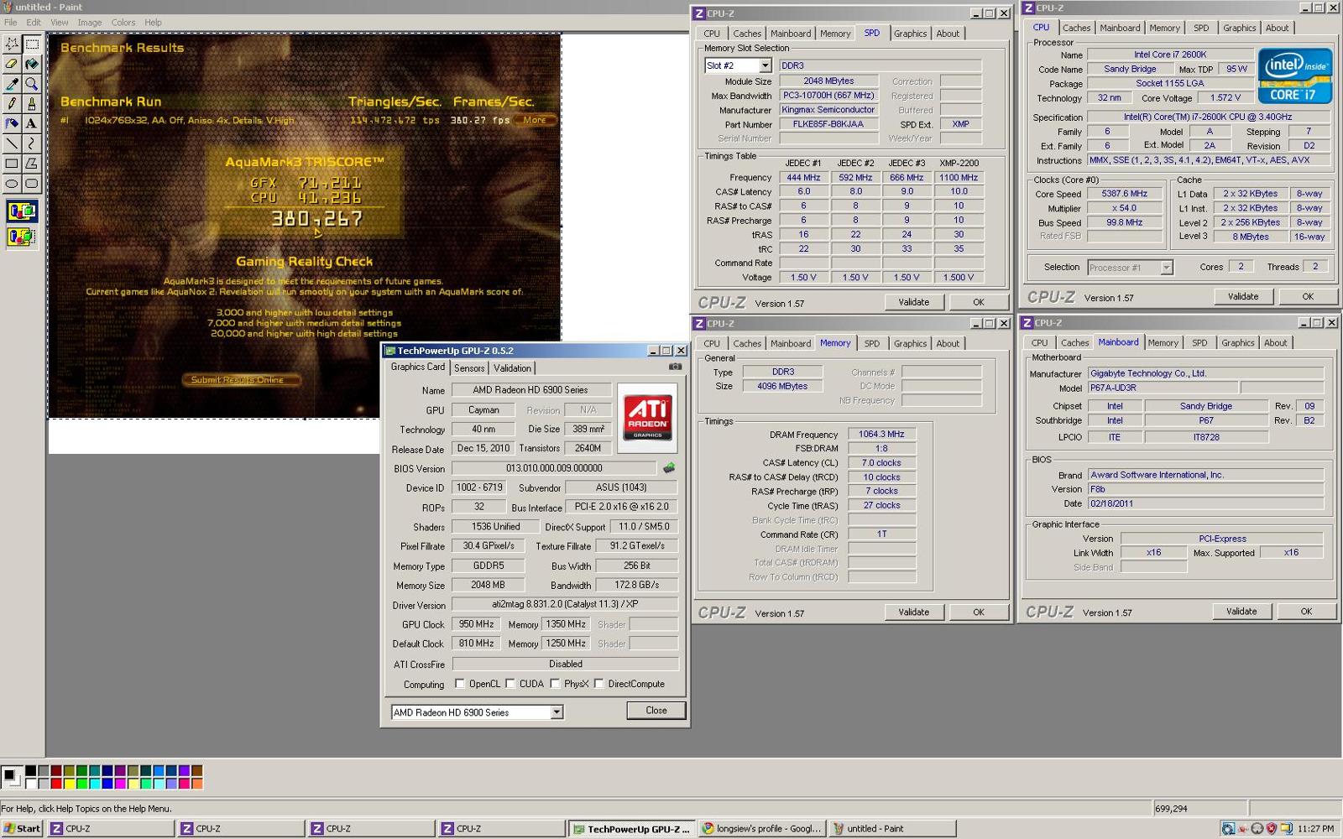Activate the Pick Color eyedropper tool

coord(12,84)
